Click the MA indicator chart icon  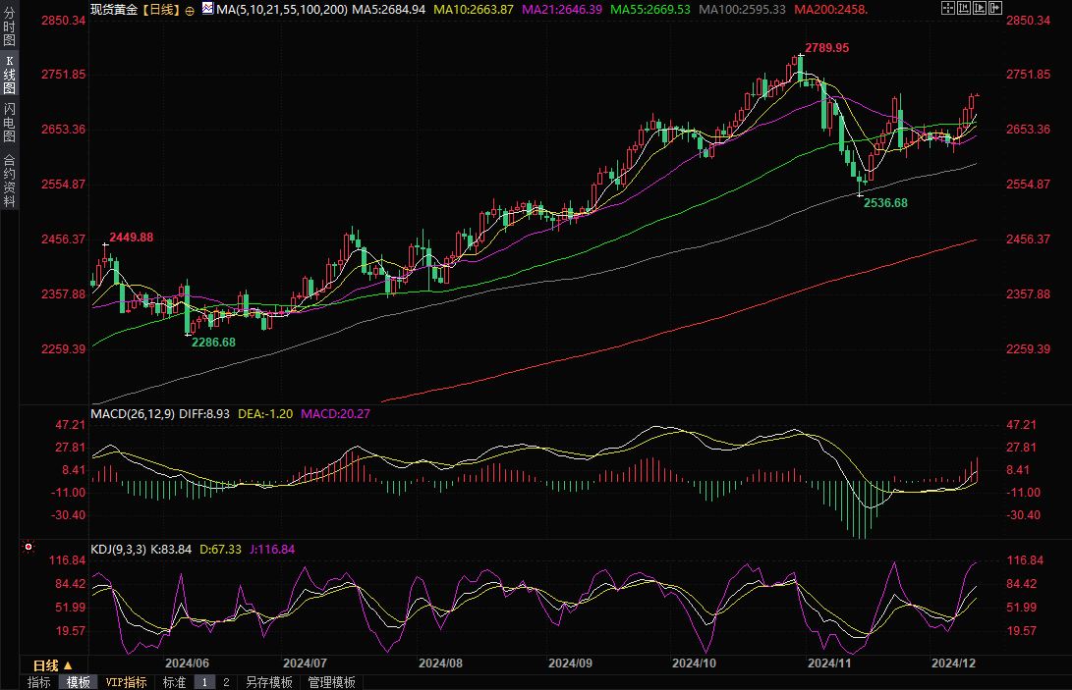pyautogui.click(x=206, y=9)
